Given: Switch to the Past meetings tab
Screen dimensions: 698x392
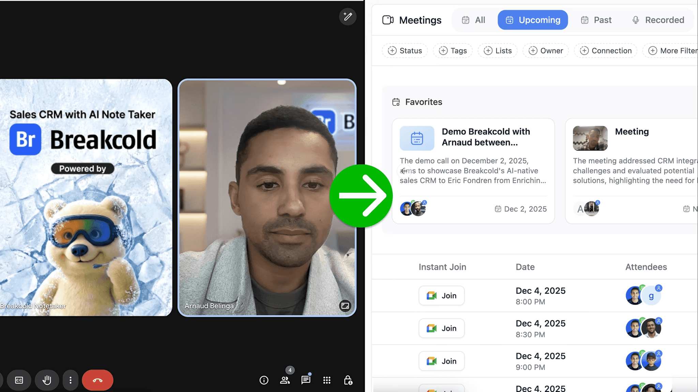Looking at the screenshot, I should (596, 20).
